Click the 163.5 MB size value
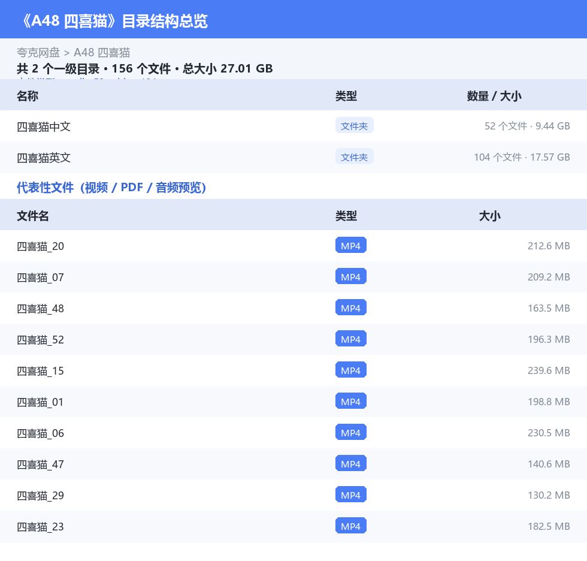The width and height of the screenshot is (587, 561). tap(549, 308)
